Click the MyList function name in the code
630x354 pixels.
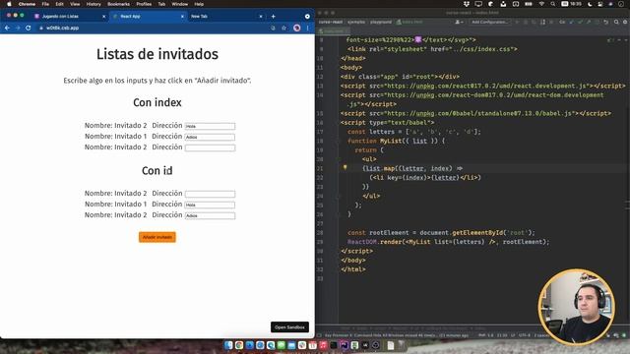pyautogui.click(x=391, y=141)
